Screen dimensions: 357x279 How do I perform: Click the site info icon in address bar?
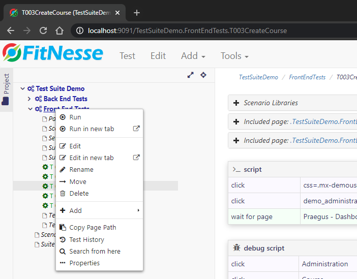pyautogui.click(x=80, y=30)
